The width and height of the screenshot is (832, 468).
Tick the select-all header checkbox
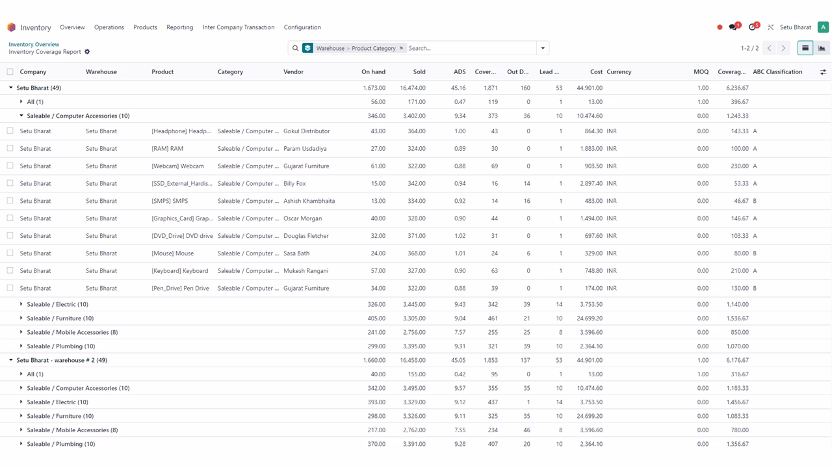tap(10, 72)
